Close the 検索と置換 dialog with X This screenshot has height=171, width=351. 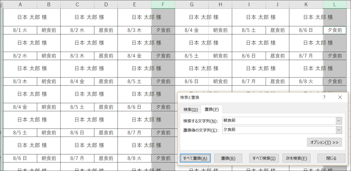[340, 97]
